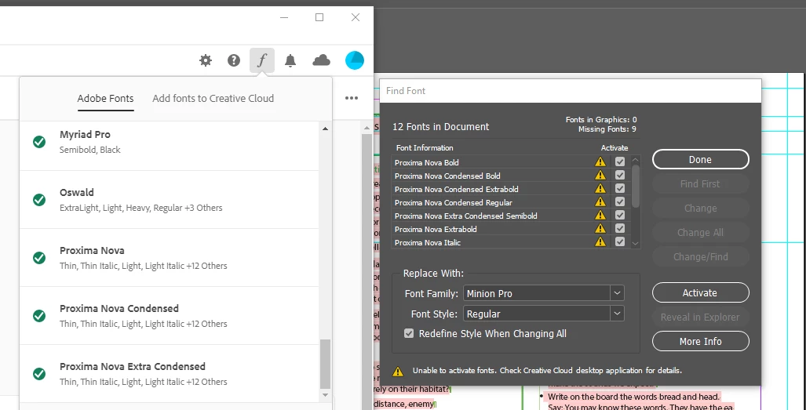Click the warning icon beside Unable to activate fonts

[x=397, y=371]
